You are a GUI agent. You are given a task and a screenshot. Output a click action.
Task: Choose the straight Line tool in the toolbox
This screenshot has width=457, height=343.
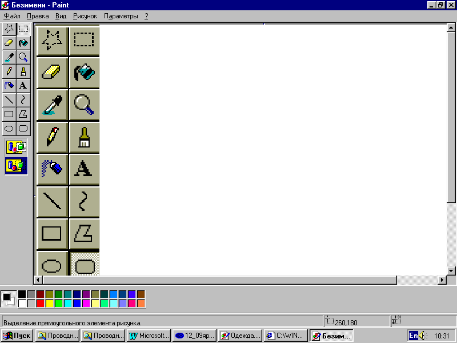[x=9, y=99]
